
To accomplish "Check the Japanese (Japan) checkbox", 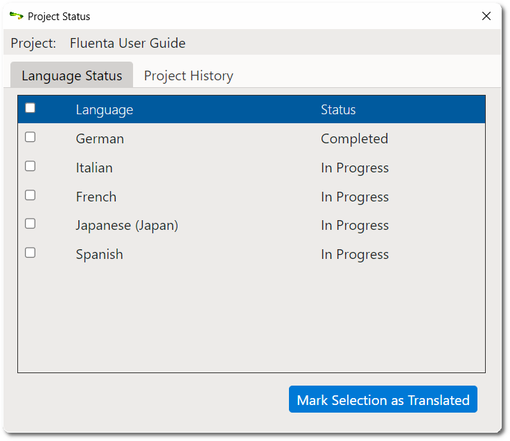I will (x=30, y=224).
